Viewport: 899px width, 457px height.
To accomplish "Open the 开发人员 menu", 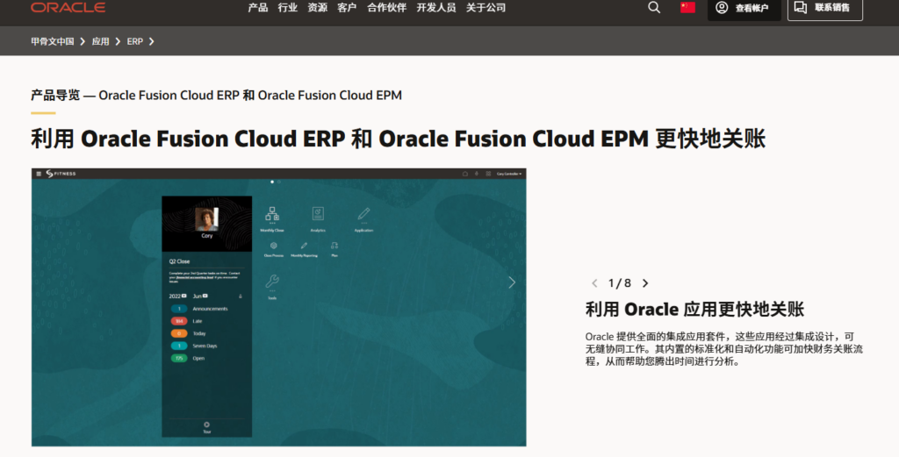I will 435,8.
